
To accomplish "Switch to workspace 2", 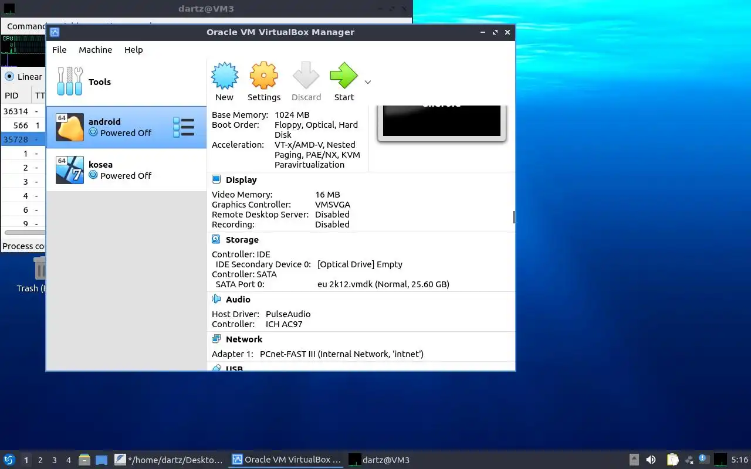I will click(x=40, y=460).
